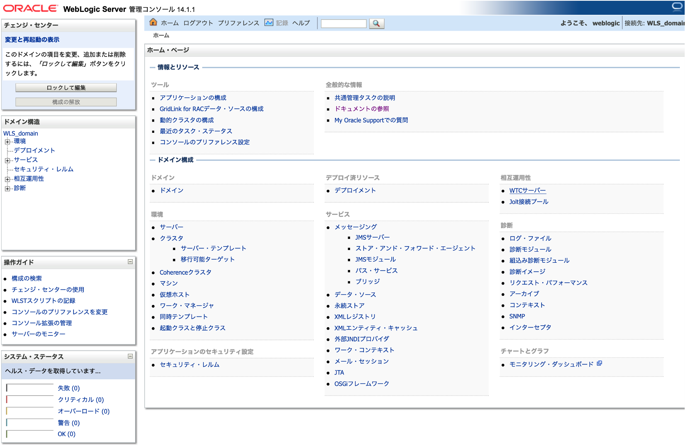Open コンソールのプリファレンス設定 link

click(205, 142)
